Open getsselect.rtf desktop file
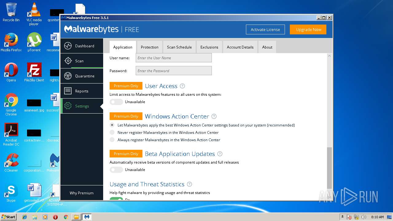393x221 pixels. [x=34, y=193]
